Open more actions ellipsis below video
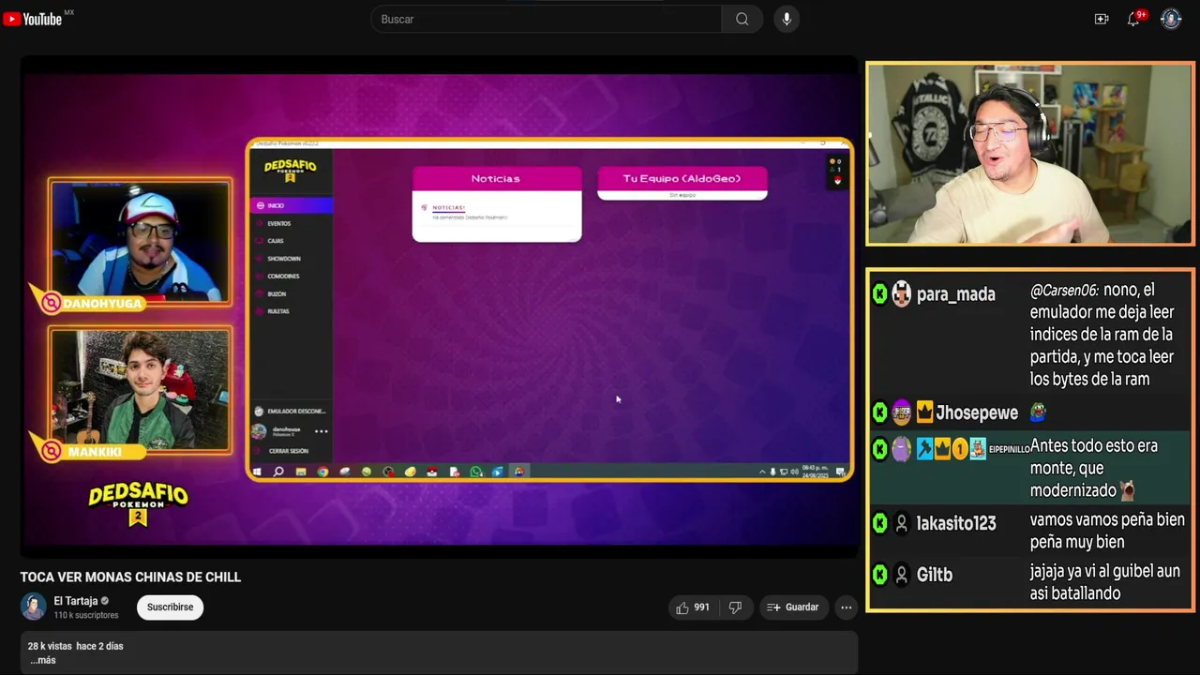The image size is (1200, 675). (x=847, y=607)
